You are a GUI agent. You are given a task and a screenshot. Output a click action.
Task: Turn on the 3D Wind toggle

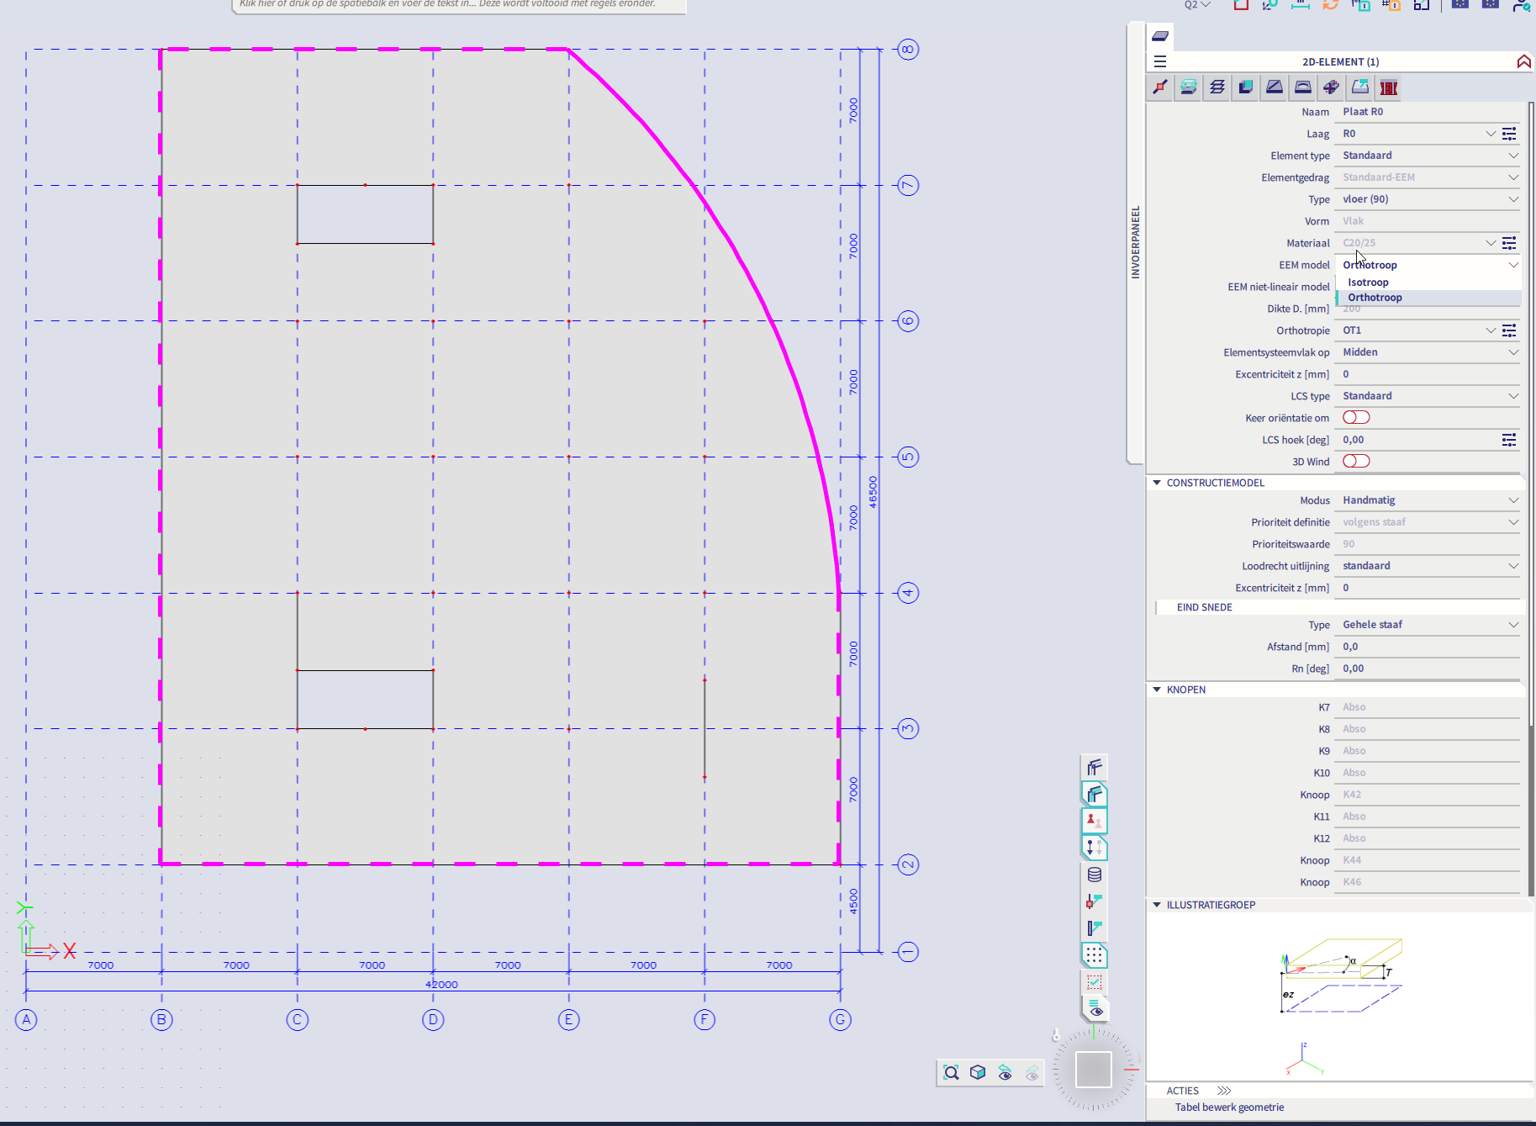point(1356,461)
